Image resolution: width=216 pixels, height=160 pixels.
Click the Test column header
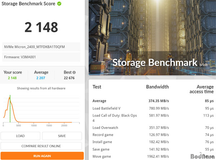pos(97,87)
